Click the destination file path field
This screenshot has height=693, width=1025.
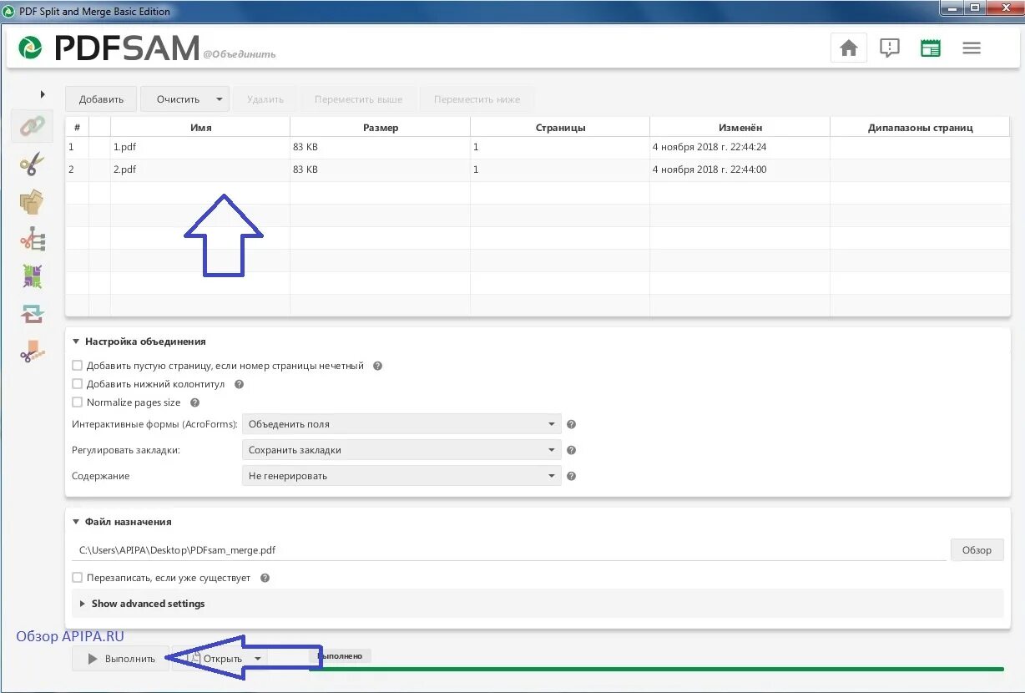(x=510, y=550)
